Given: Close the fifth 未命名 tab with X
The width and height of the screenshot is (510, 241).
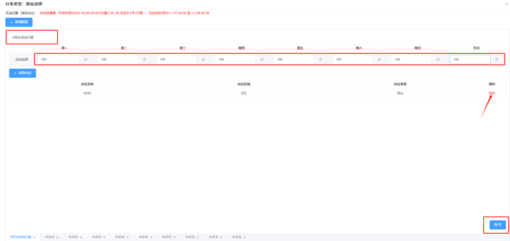Looking at the screenshot, I should tap(151, 237).
